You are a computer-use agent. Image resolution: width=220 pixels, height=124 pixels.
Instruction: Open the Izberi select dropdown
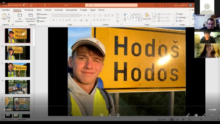(x=180, y=21)
